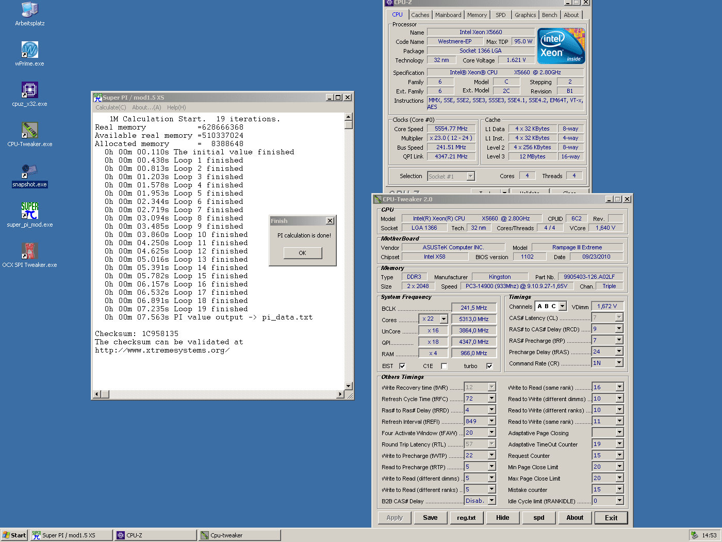Open the Request Counter dropdown

click(619, 455)
